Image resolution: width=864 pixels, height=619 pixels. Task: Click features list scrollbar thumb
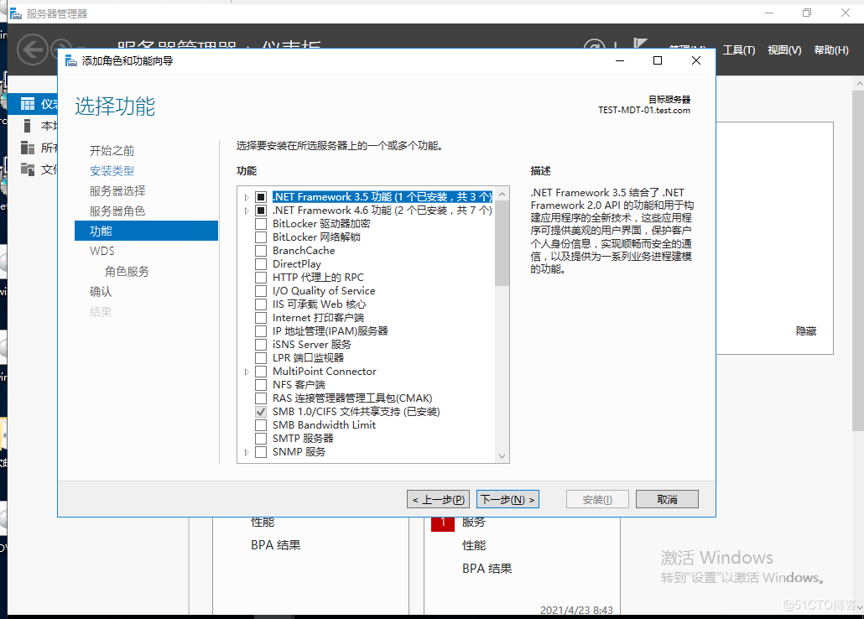(x=502, y=243)
